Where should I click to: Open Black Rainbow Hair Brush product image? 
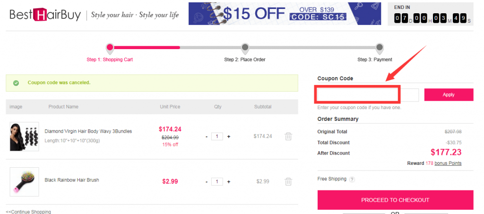(25, 181)
